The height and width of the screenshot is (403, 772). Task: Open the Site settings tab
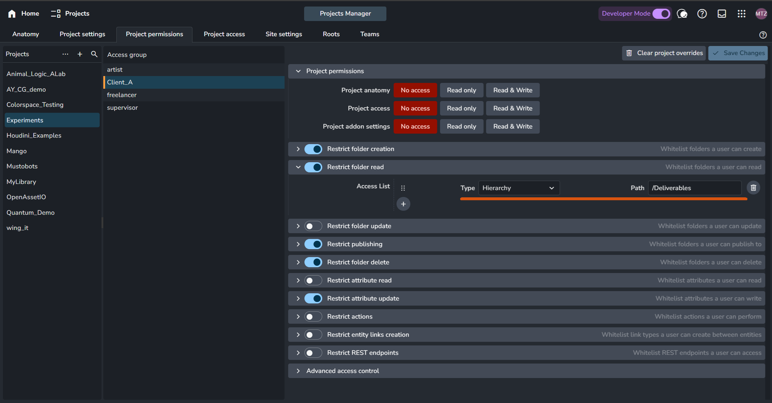[284, 34]
